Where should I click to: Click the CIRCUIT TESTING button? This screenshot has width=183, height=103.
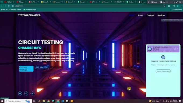pyautogui.click(x=26, y=69)
